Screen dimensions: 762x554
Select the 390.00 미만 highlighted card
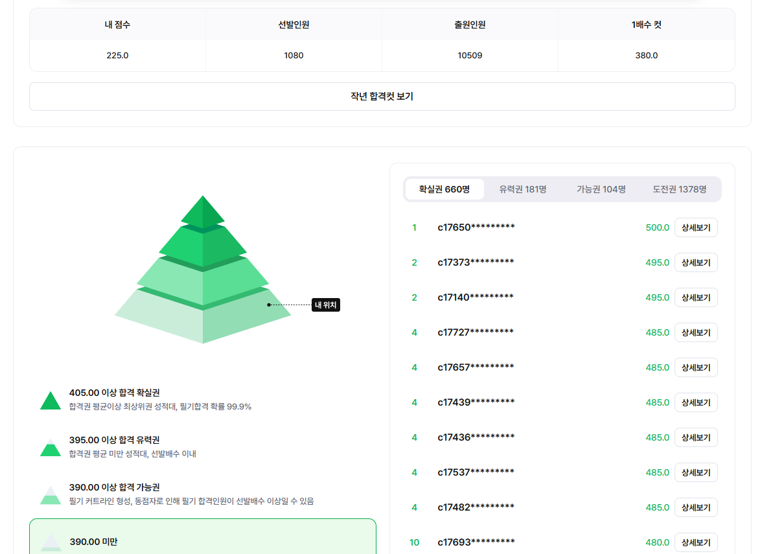click(x=203, y=537)
